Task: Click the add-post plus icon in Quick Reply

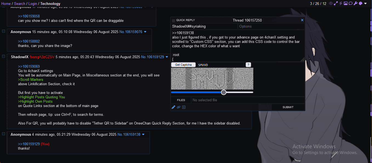Action: point(184,107)
